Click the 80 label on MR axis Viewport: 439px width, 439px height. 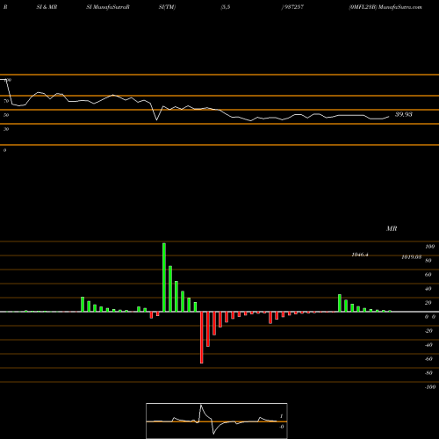pyautogui.click(x=428, y=261)
